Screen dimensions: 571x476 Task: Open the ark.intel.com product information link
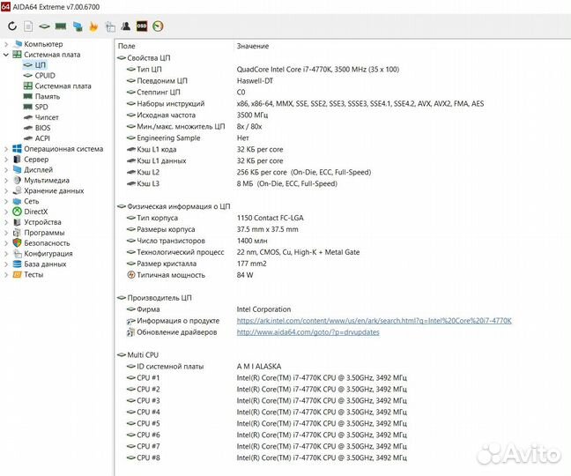(374, 321)
